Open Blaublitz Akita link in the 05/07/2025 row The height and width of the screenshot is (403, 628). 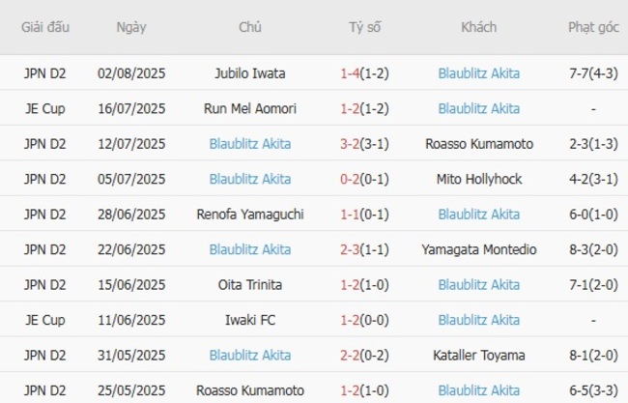point(250,179)
